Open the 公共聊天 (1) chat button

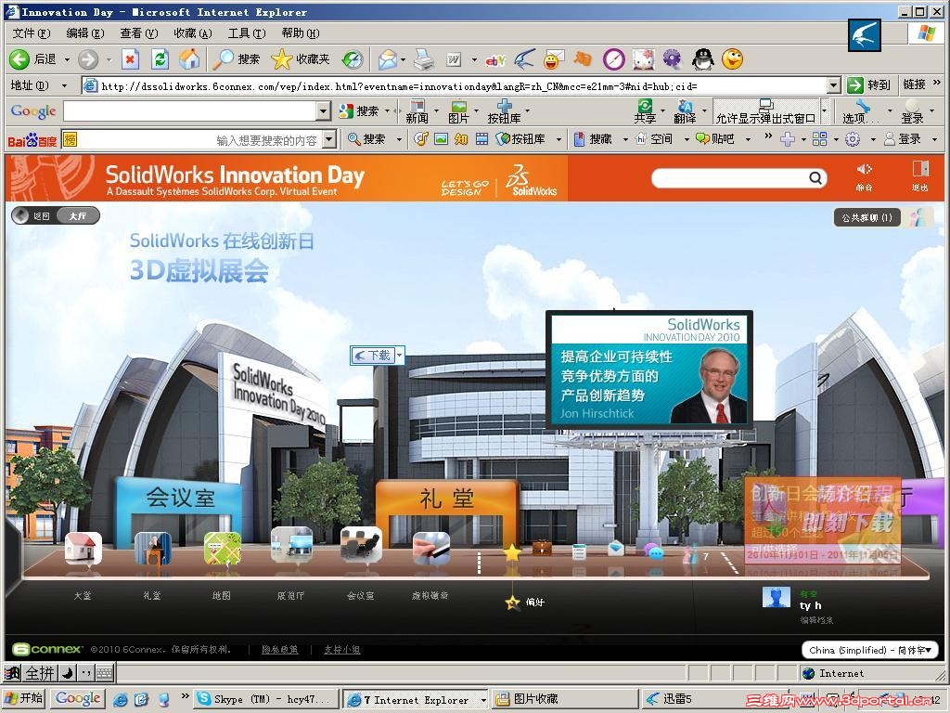pyautogui.click(x=867, y=217)
